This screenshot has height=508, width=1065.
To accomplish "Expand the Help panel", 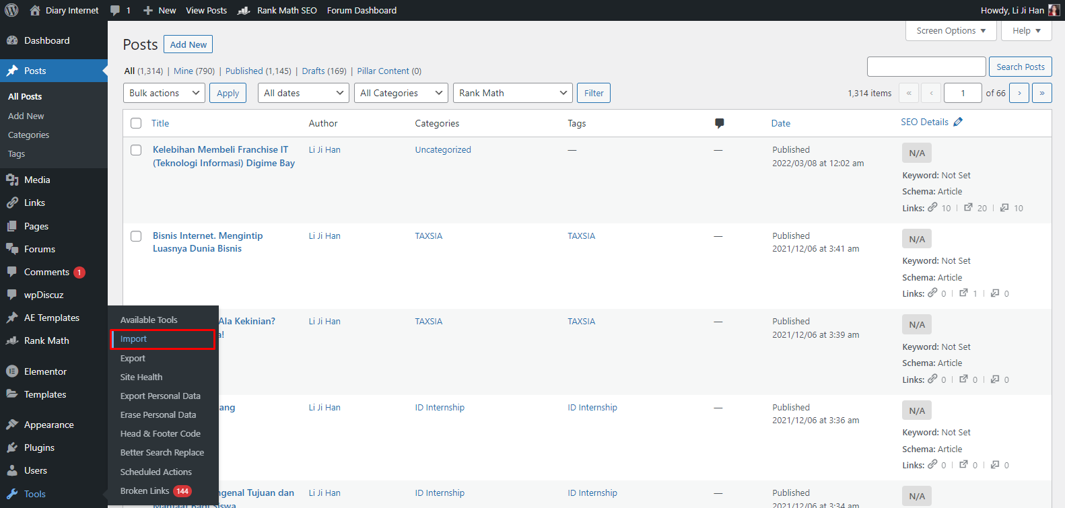I will coord(1027,31).
